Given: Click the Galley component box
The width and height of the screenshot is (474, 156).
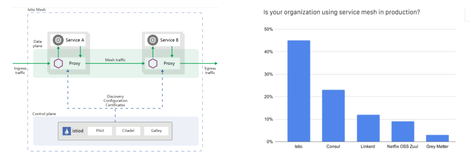Looking at the screenshot, I should [156, 131].
